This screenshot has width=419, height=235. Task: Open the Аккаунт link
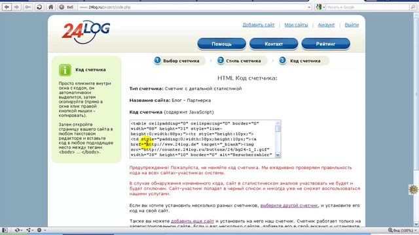point(326,25)
